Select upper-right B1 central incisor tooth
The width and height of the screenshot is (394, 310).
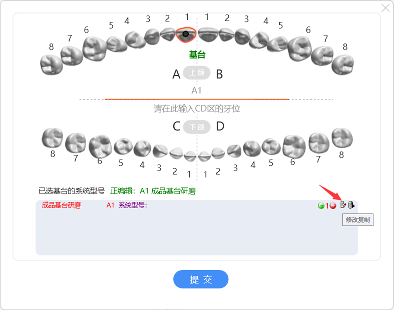point(208,34)
